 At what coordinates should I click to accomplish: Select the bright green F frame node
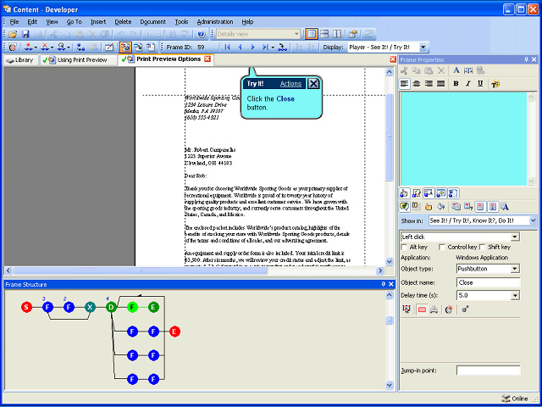point(132,307)
